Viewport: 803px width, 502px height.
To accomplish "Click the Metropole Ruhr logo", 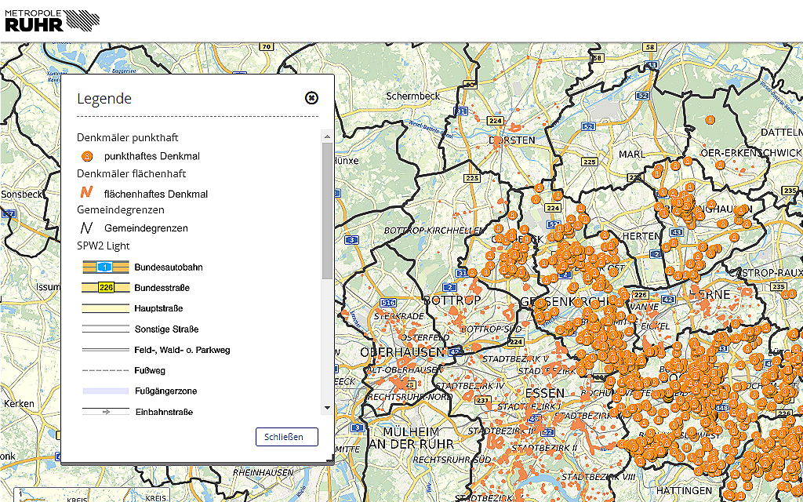I will pyautogui.click(x=52, y=20).
